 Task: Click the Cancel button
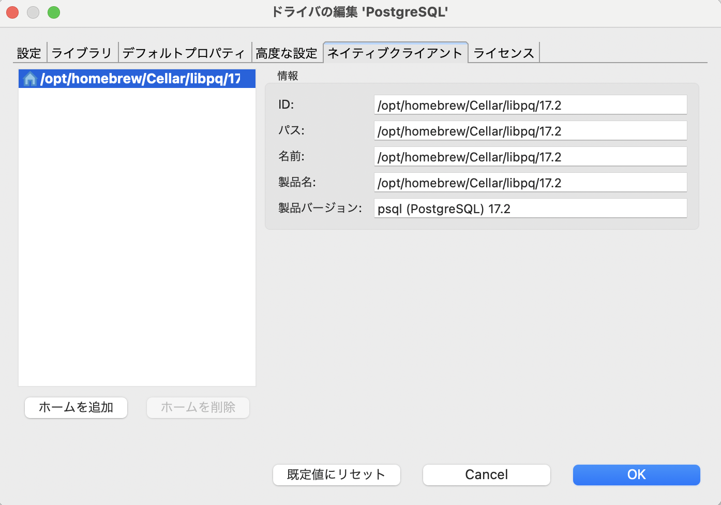(486, 474)
